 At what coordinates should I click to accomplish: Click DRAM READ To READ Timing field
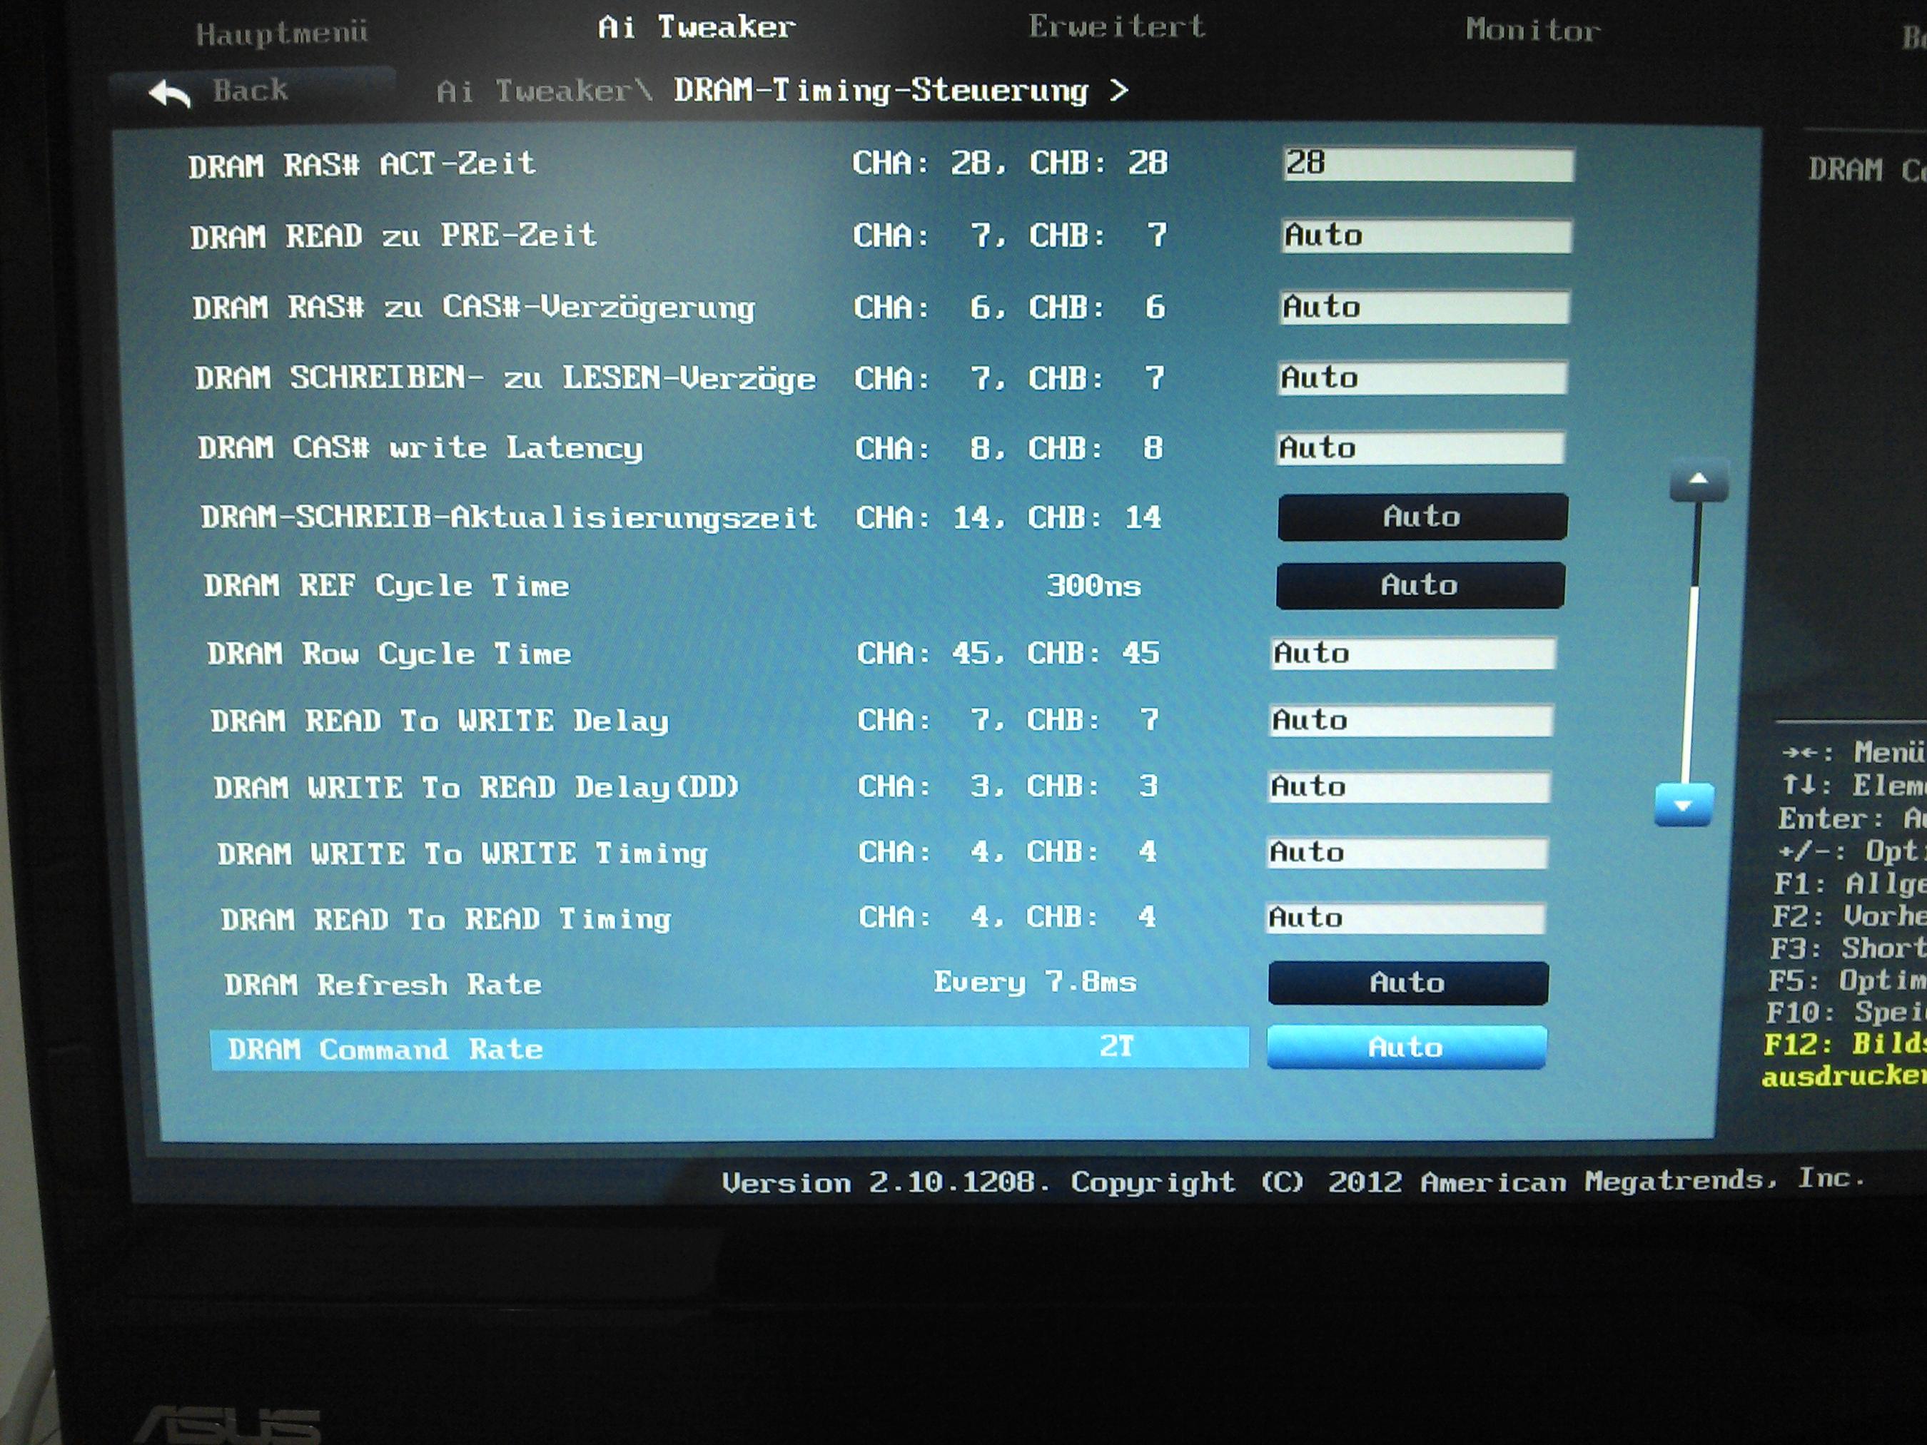click(x=1405, y=917)
